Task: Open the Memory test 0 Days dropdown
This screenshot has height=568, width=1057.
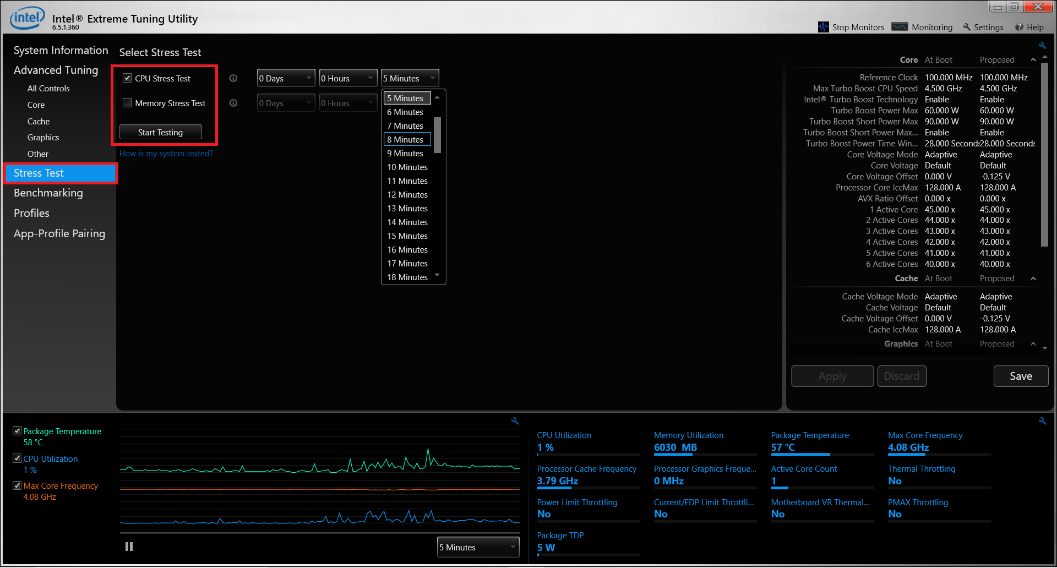Action: click(x=286, y=103)
